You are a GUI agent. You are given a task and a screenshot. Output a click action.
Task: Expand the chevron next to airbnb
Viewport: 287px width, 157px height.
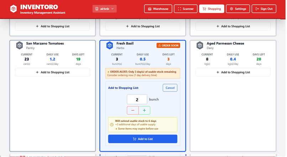(113, 9)
